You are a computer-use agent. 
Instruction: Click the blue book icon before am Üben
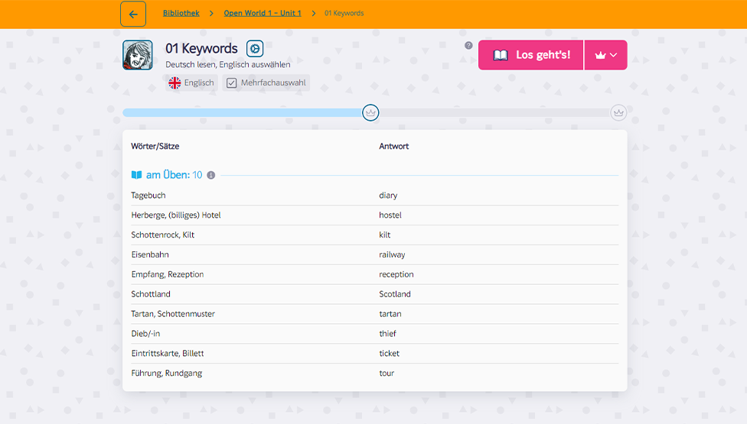coord(137,175)
